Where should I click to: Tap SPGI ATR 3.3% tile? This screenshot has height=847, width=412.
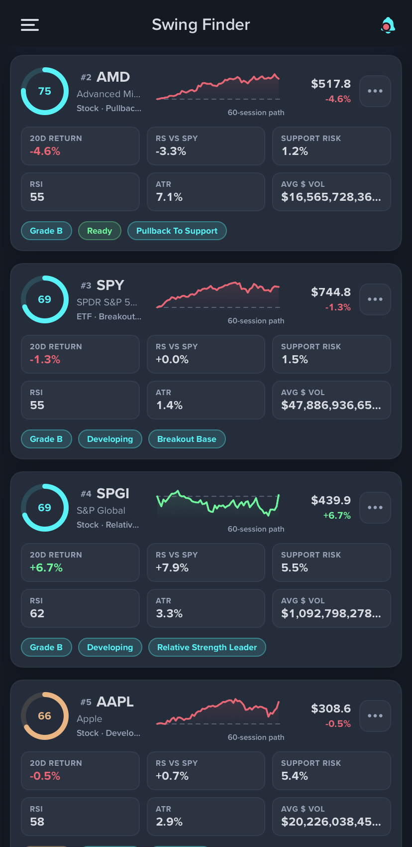[x=206, y=608]
